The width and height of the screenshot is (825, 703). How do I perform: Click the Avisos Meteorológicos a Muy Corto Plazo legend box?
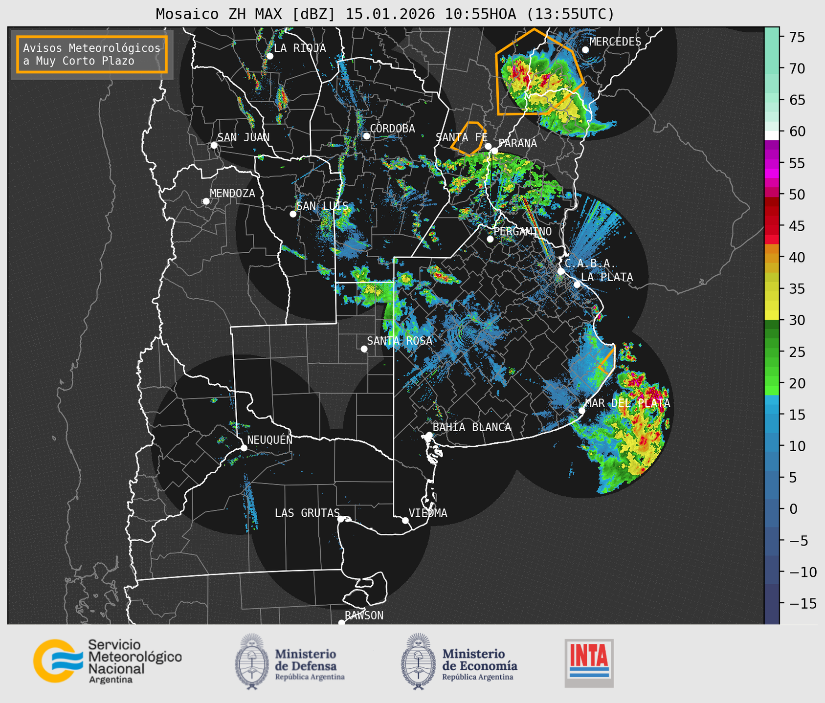92,54
